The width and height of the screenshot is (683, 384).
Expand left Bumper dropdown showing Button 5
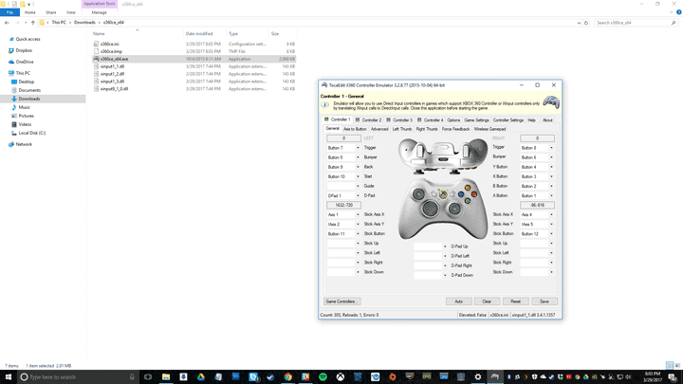click(x=358, y=157)
